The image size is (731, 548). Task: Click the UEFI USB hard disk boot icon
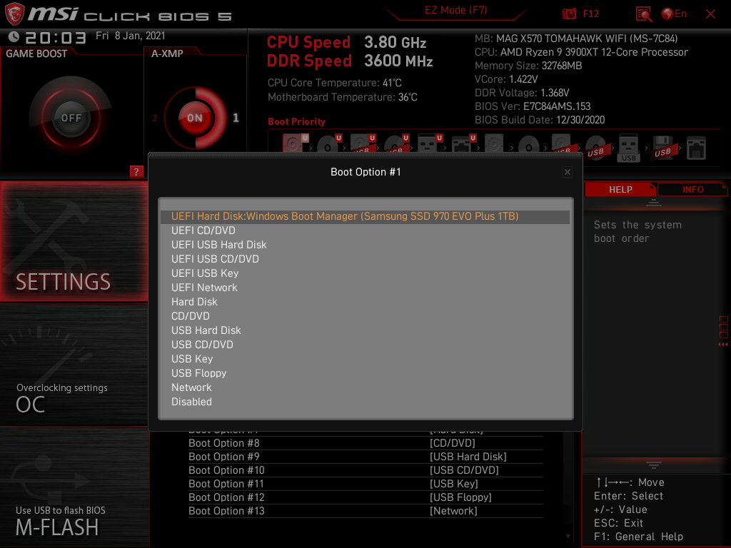[362, 144]
